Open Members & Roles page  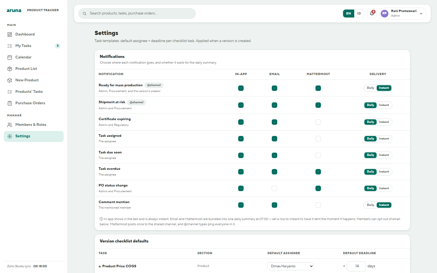(34, 125)
